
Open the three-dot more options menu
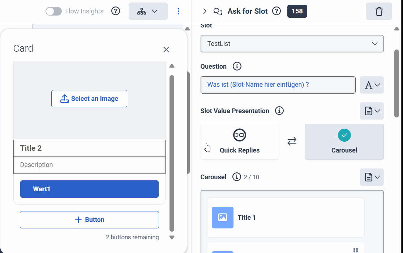tap(179, 11)
